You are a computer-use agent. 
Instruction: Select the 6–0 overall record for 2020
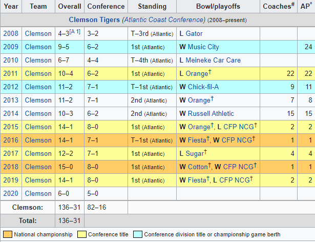tap(70, 193)
